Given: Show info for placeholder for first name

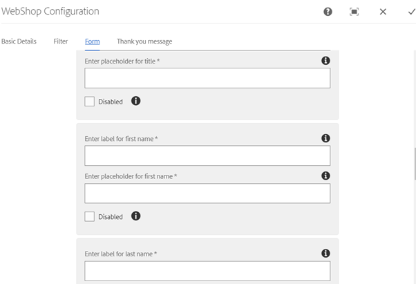Looking at the screenshot, I should [325, 176].
